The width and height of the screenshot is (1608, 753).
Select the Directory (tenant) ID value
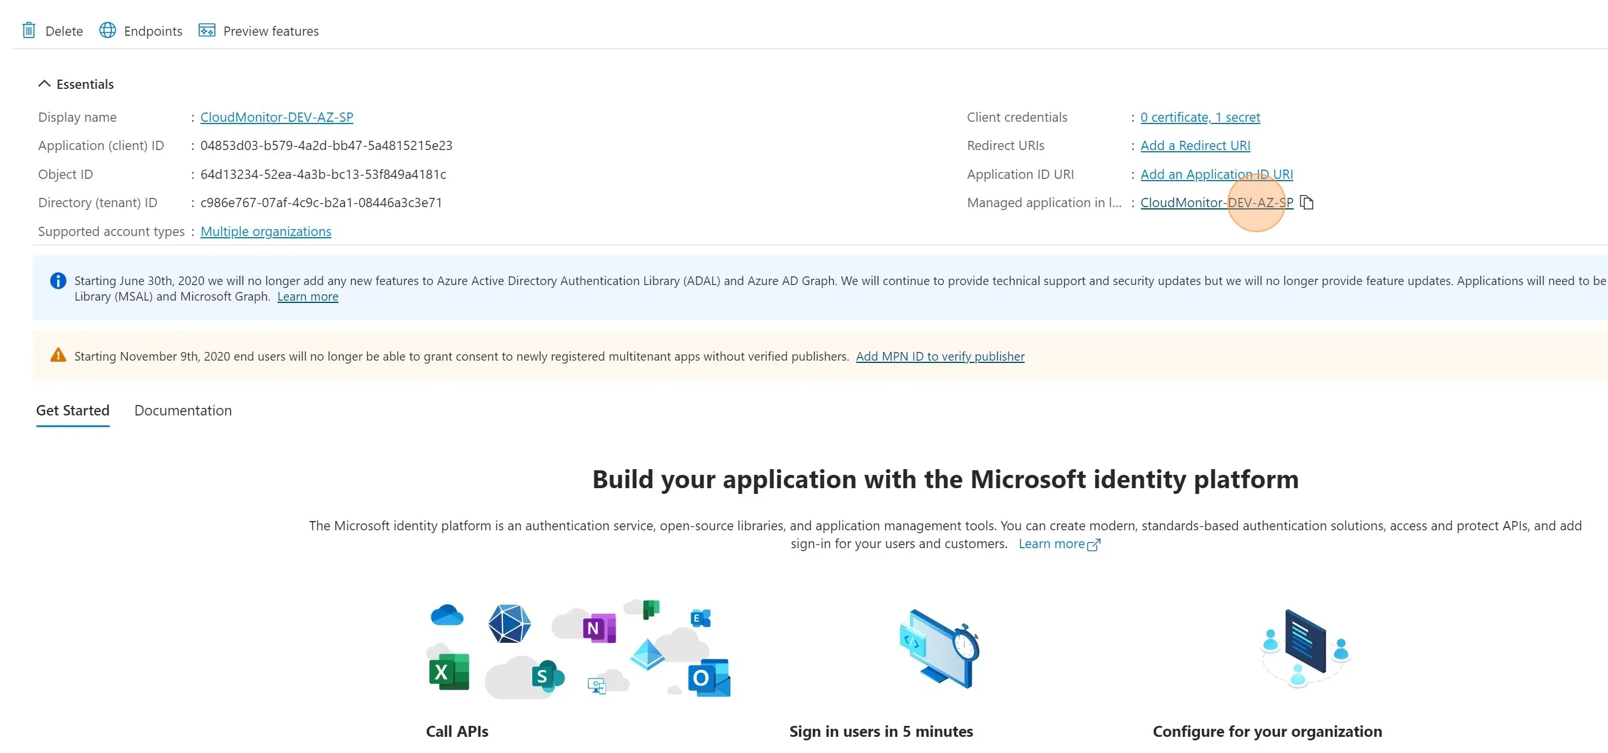click(322, 203)
